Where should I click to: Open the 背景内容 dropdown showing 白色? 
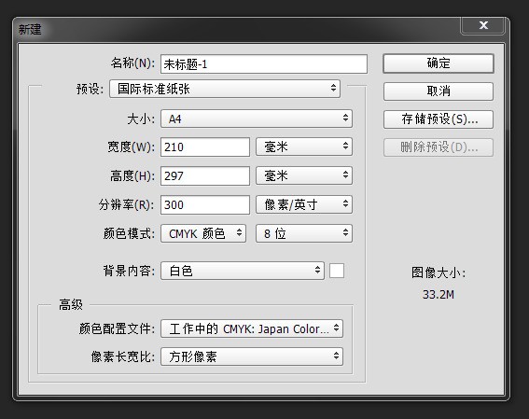point(243,271)
